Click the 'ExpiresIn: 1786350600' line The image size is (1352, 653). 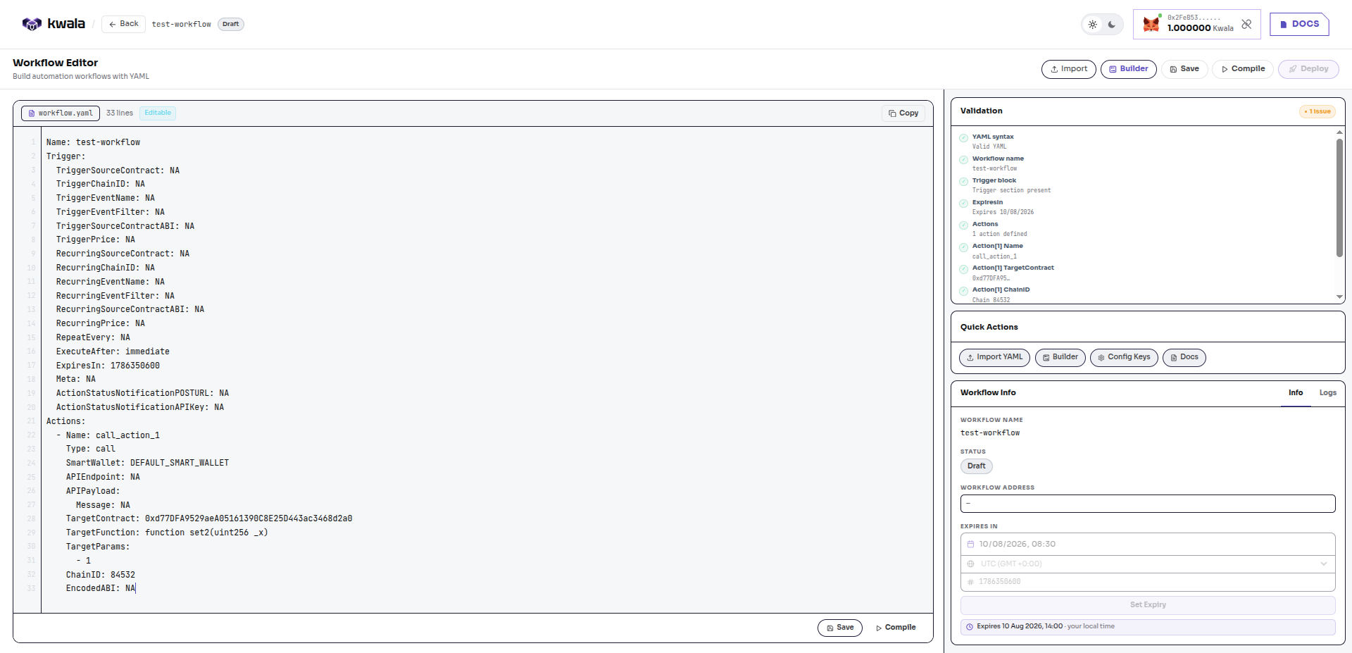point(108,366)
